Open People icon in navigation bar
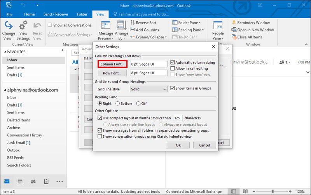The width and height of the screenshot is (311, 195). pos(33,181)
